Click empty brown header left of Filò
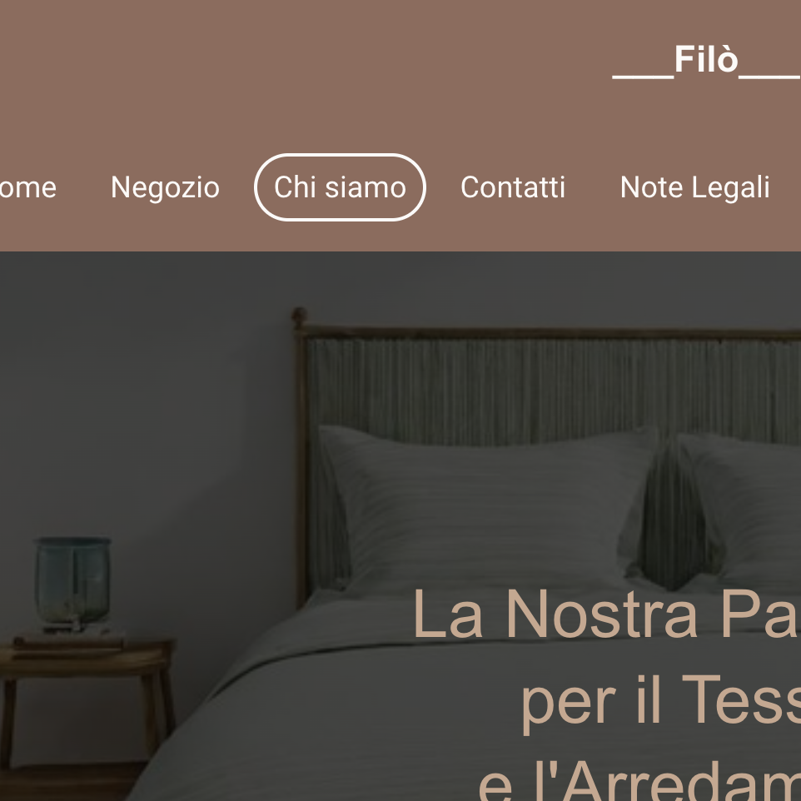Viewport: 801px width, 801px height. coord(306,62)
